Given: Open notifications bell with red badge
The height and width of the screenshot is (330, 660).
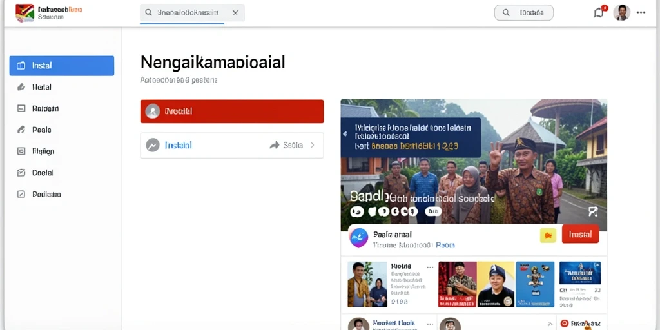Looking at the screenshot, I should pyautogui.click(x=599, y=13).
